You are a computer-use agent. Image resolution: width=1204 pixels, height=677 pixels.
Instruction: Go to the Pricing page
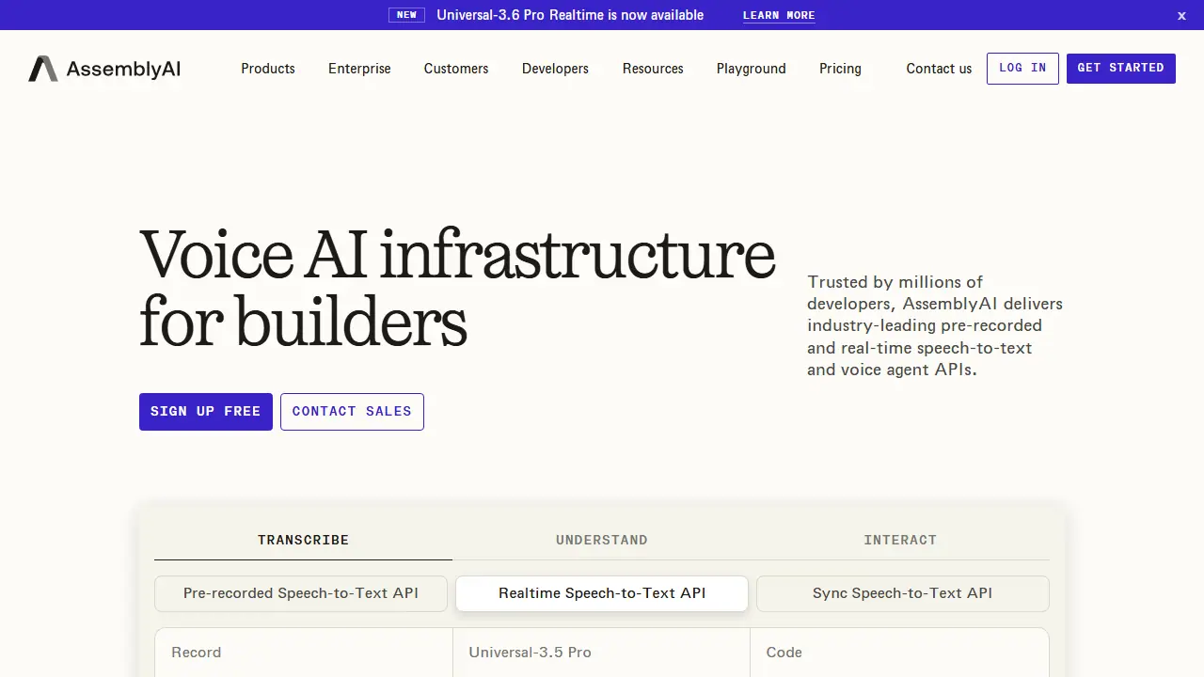tap(840, 69)
